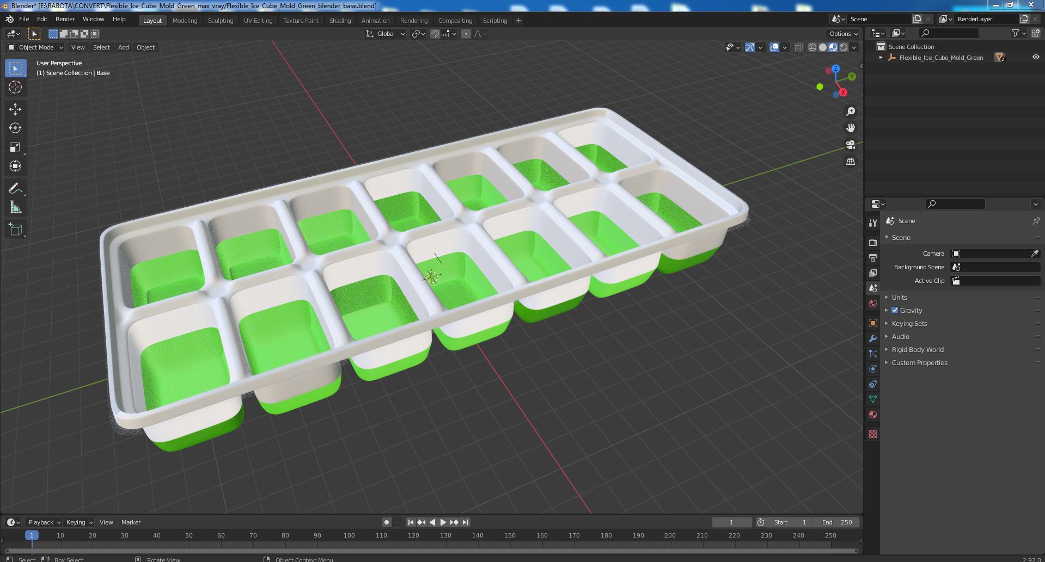Expand the Rigid Body World panel
Viewport: 1045px width, 562px height.
point(917,349)
